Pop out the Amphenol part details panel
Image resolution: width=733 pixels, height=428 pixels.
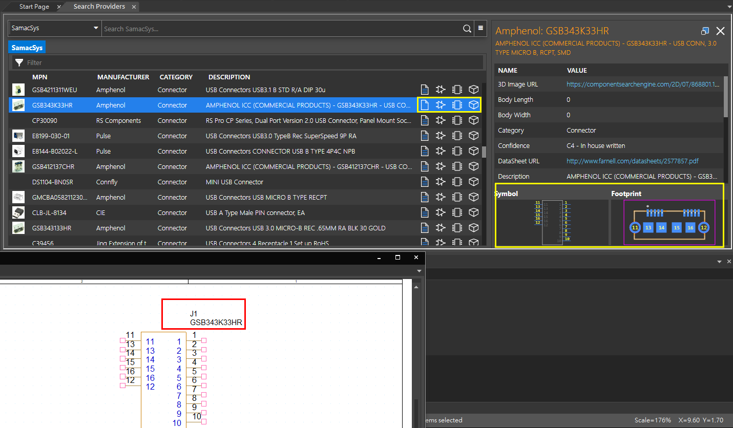[705, 31]
